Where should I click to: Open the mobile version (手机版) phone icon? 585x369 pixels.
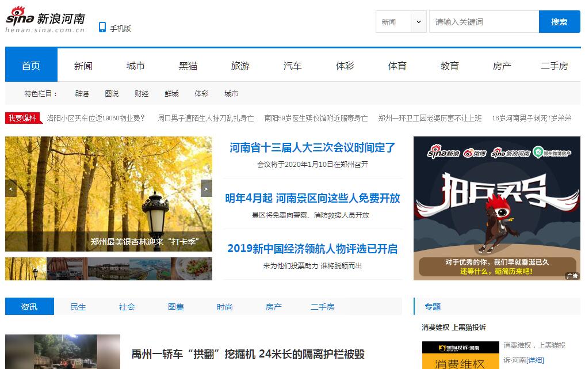pos(102,27)
